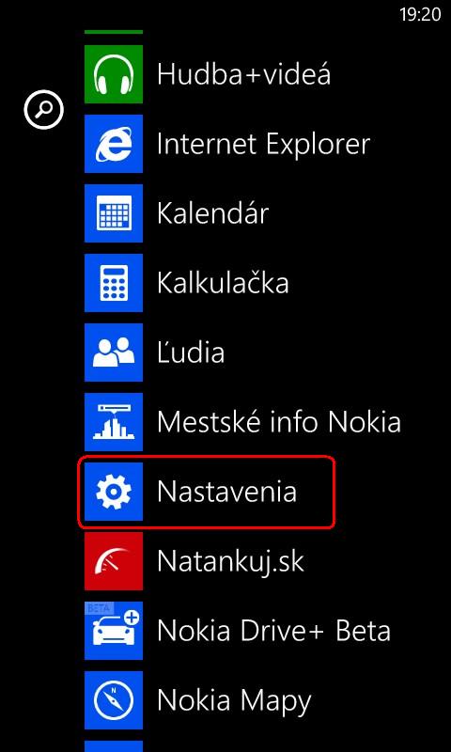Choose the Kalkulačka list entry text

pyautogui.click(x=223, y=282)
